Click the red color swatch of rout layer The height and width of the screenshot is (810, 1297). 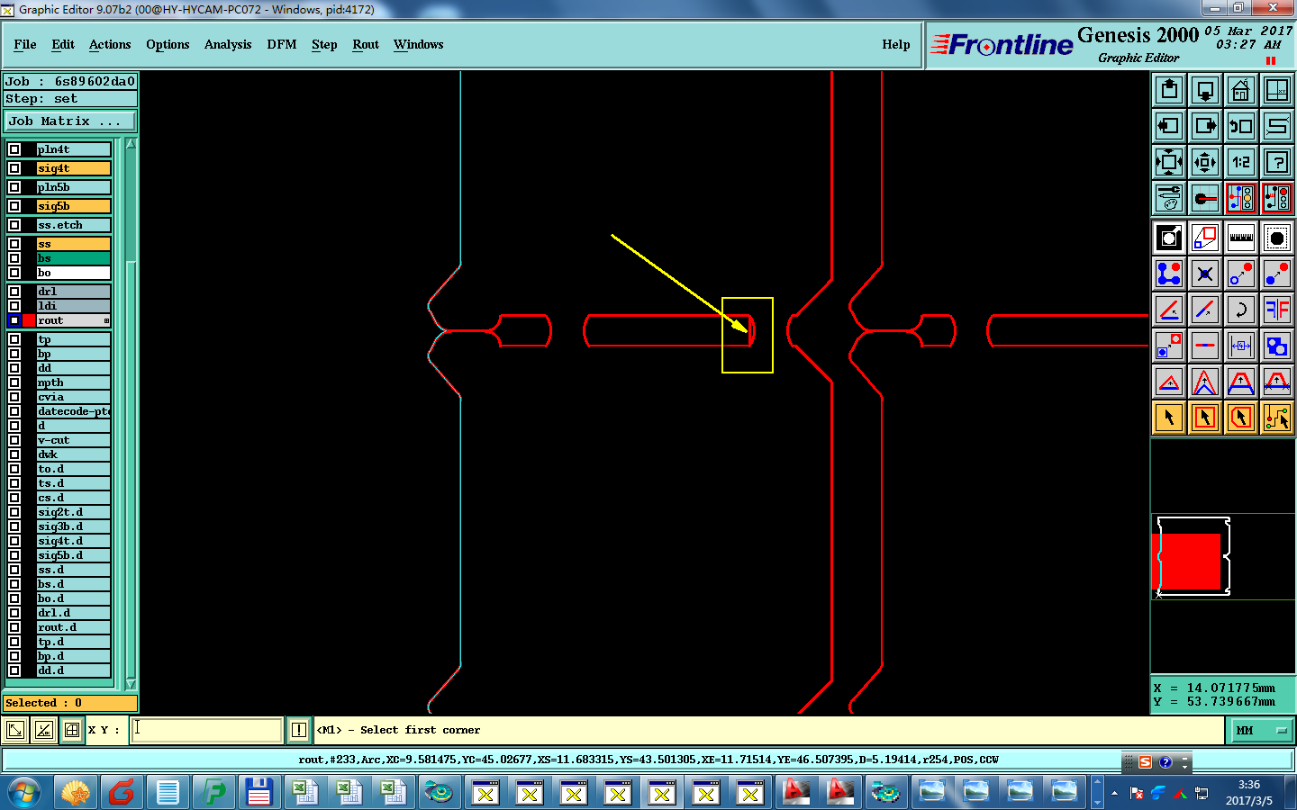(29, 320)
